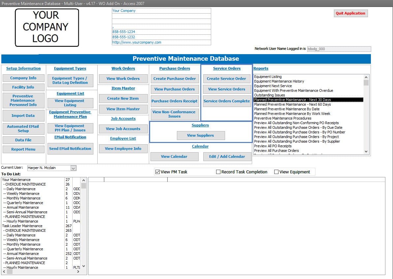Select Outstanding Purchase Orders - By PO Number
This screenshot has height=279, width=393.
point(308,132)
